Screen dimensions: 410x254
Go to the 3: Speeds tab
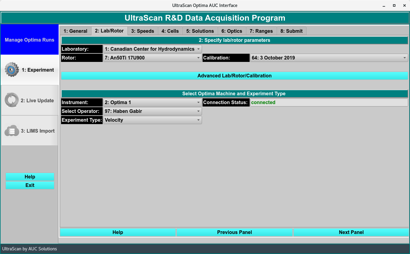143,31
